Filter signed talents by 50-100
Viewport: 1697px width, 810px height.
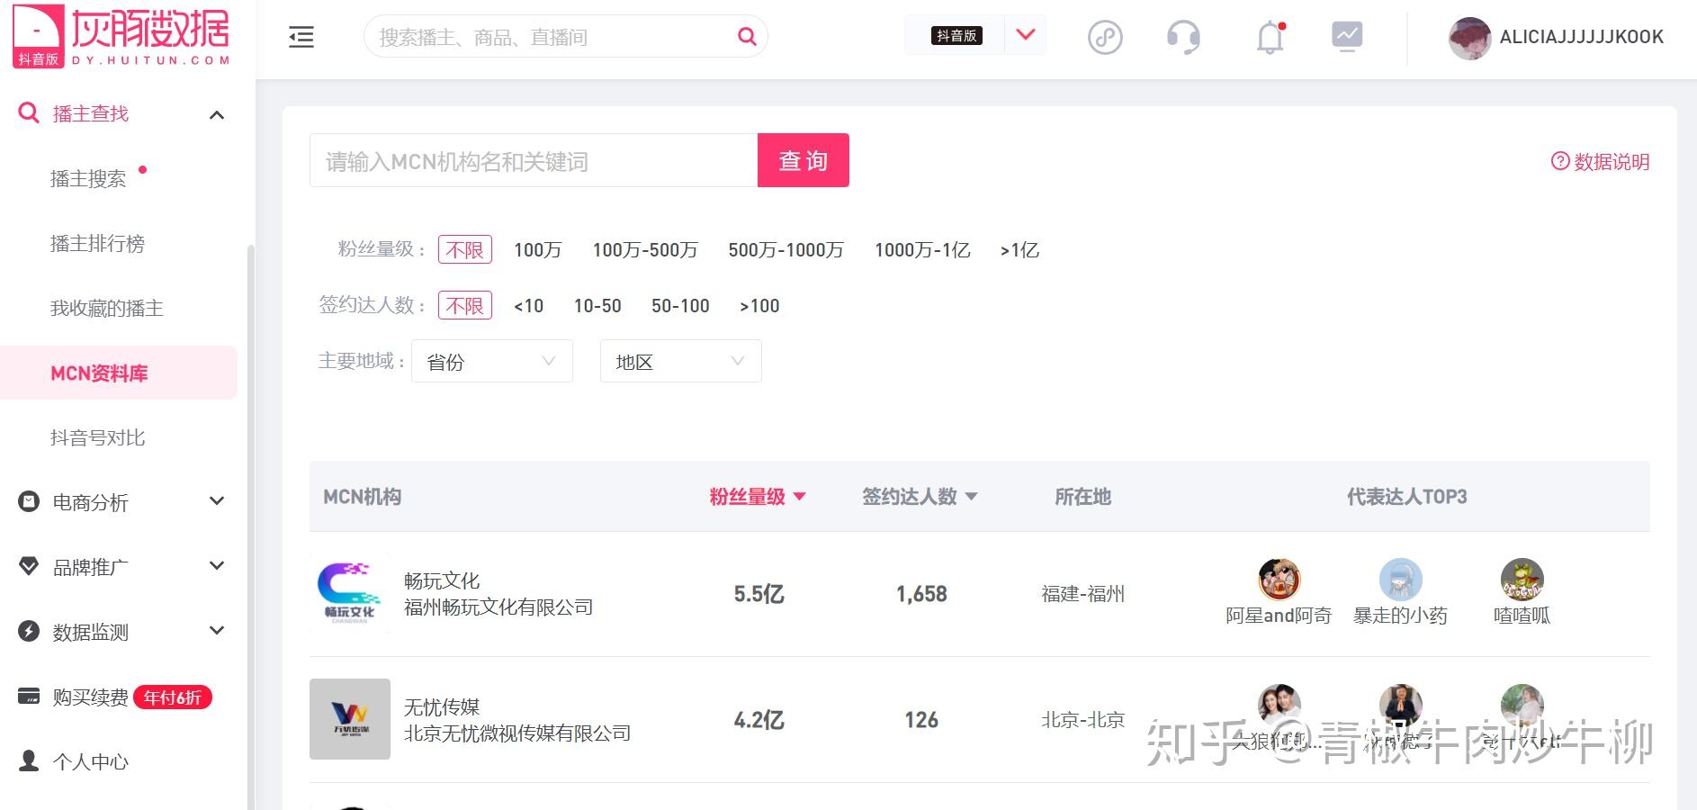click(680, 306)
